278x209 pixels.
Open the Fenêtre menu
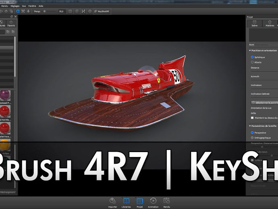32,6
